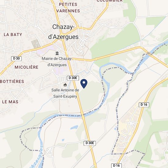The image size is (168, 168).
Task: Select the Chazay-d'Azergues town label
Action: (x=64, y=32)
